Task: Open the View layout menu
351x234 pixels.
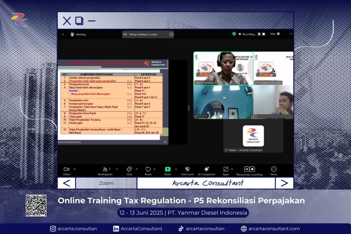Action: click(275, 34)
